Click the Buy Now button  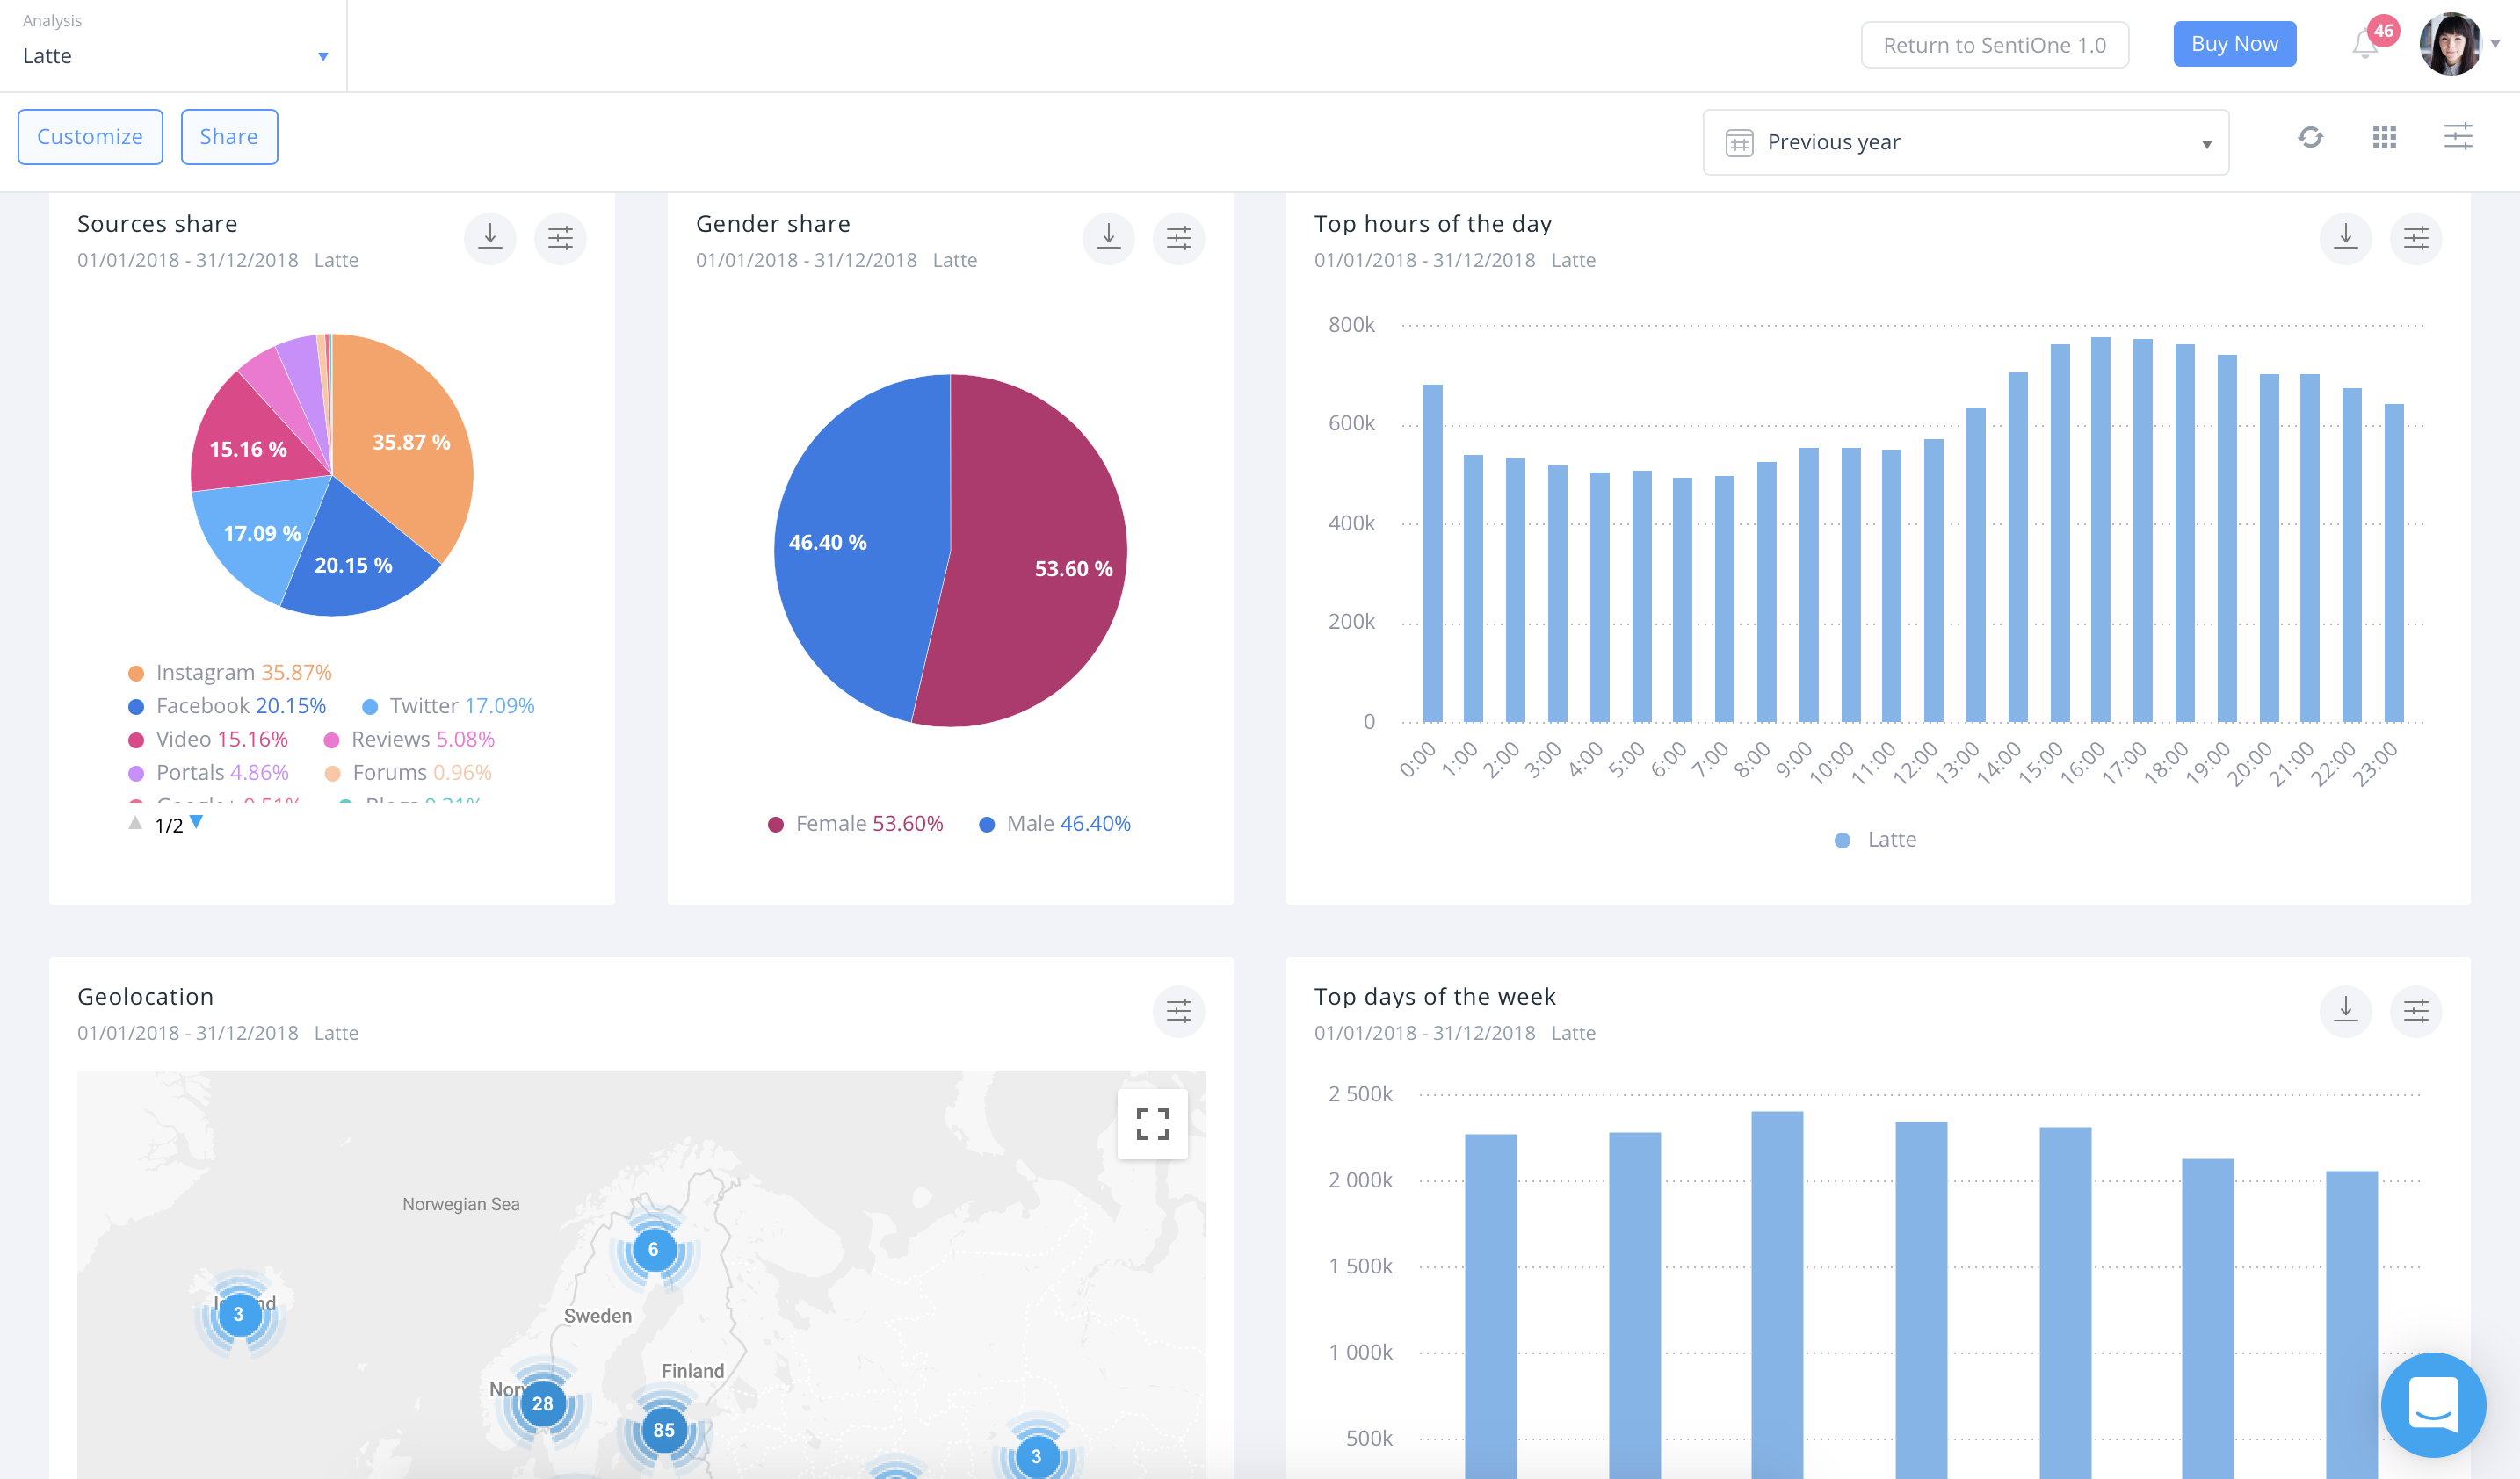point(2234,44)
